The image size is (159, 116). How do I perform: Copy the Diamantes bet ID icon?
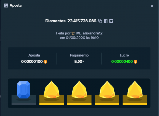click(x=100, y=21)
